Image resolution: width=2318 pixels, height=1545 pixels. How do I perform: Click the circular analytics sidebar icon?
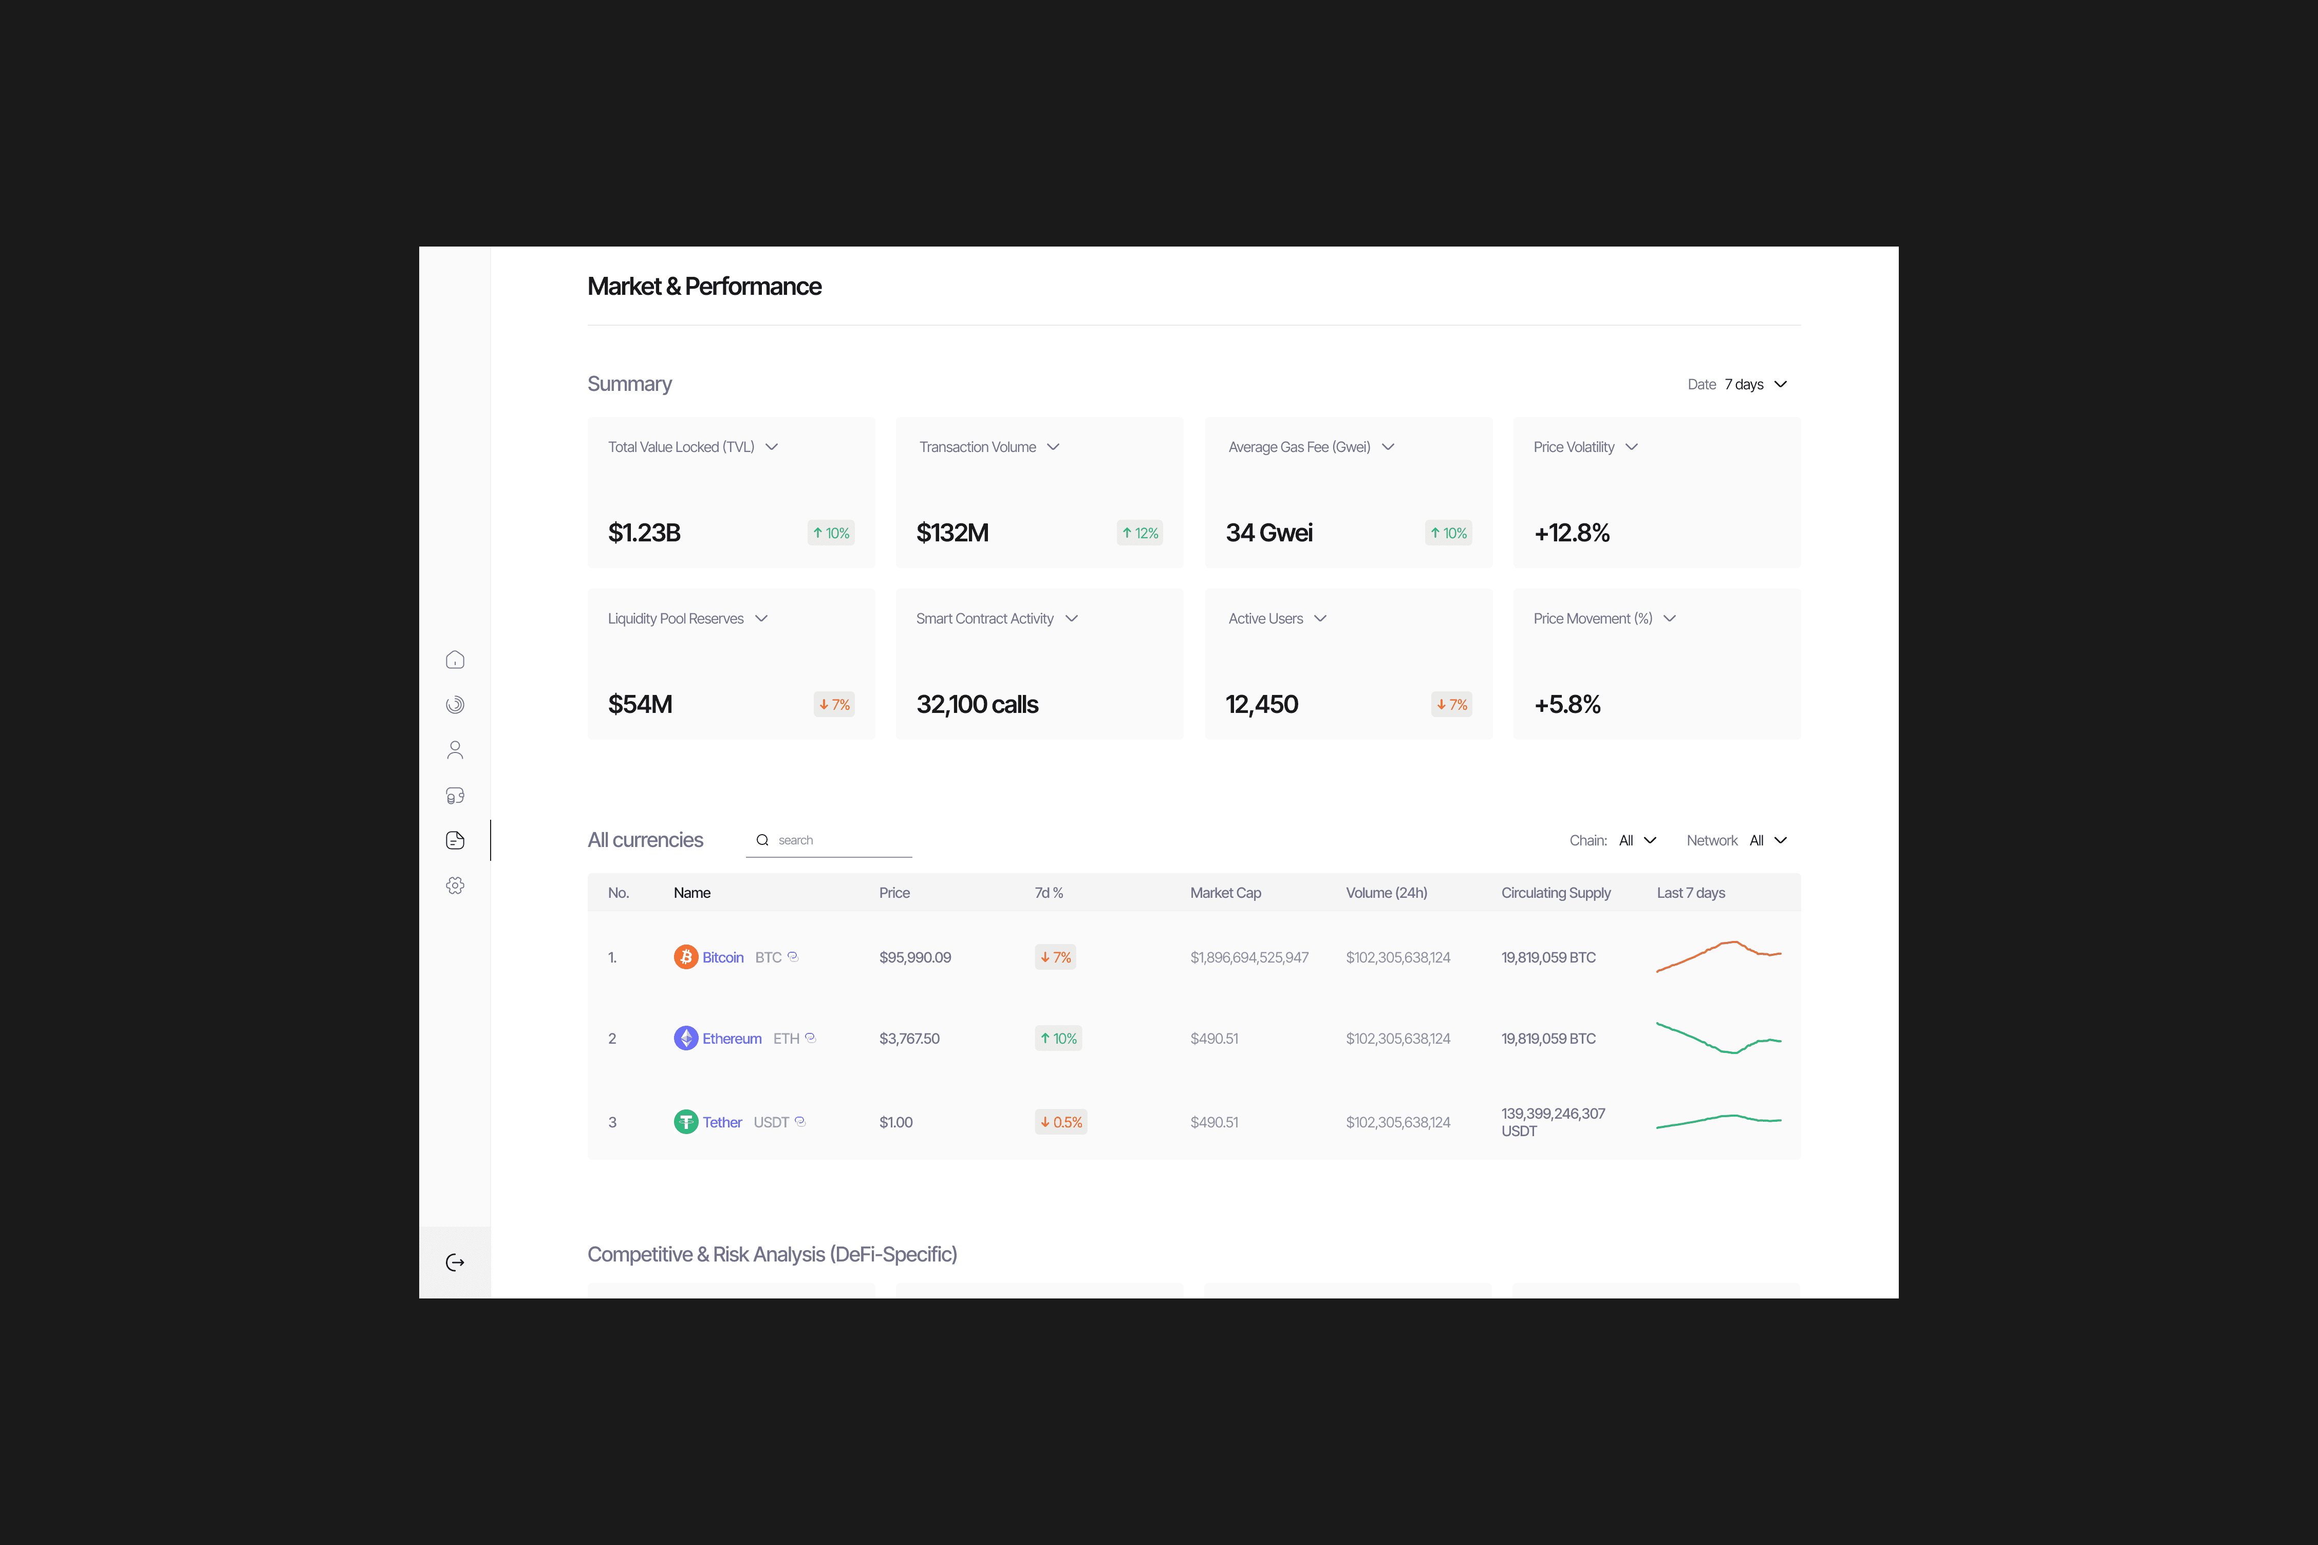pyautogui.click(x=454, y=705)
